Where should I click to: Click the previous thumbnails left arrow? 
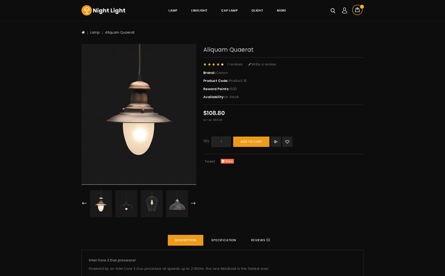(x=84, y=203)
